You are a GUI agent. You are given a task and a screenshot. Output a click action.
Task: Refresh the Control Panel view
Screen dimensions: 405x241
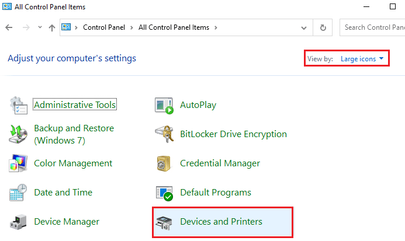point(323,27)
